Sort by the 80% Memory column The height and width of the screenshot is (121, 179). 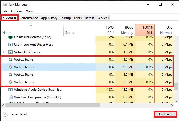coord(125,30)
